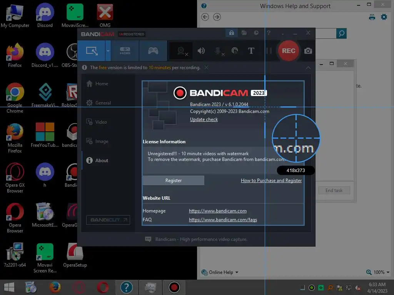Image resolution: width=394 pixels, height=295 pixels.
Task: Open Opera GX Browser desktop shortcut
Action: coord(15,178)
